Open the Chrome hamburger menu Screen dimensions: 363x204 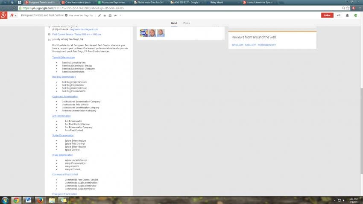360,8
